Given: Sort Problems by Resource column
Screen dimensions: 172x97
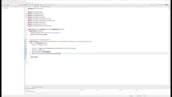Looking at the screenshot, I should tap(88, 90).
